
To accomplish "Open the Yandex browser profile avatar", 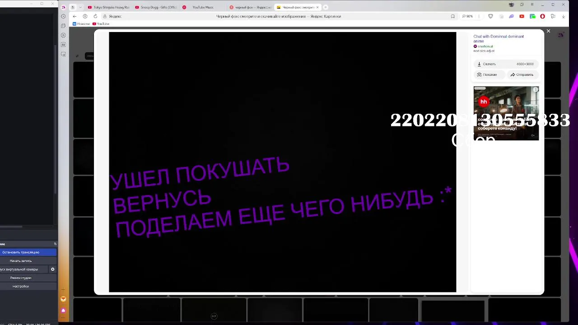I will click(x=63, y=7).
